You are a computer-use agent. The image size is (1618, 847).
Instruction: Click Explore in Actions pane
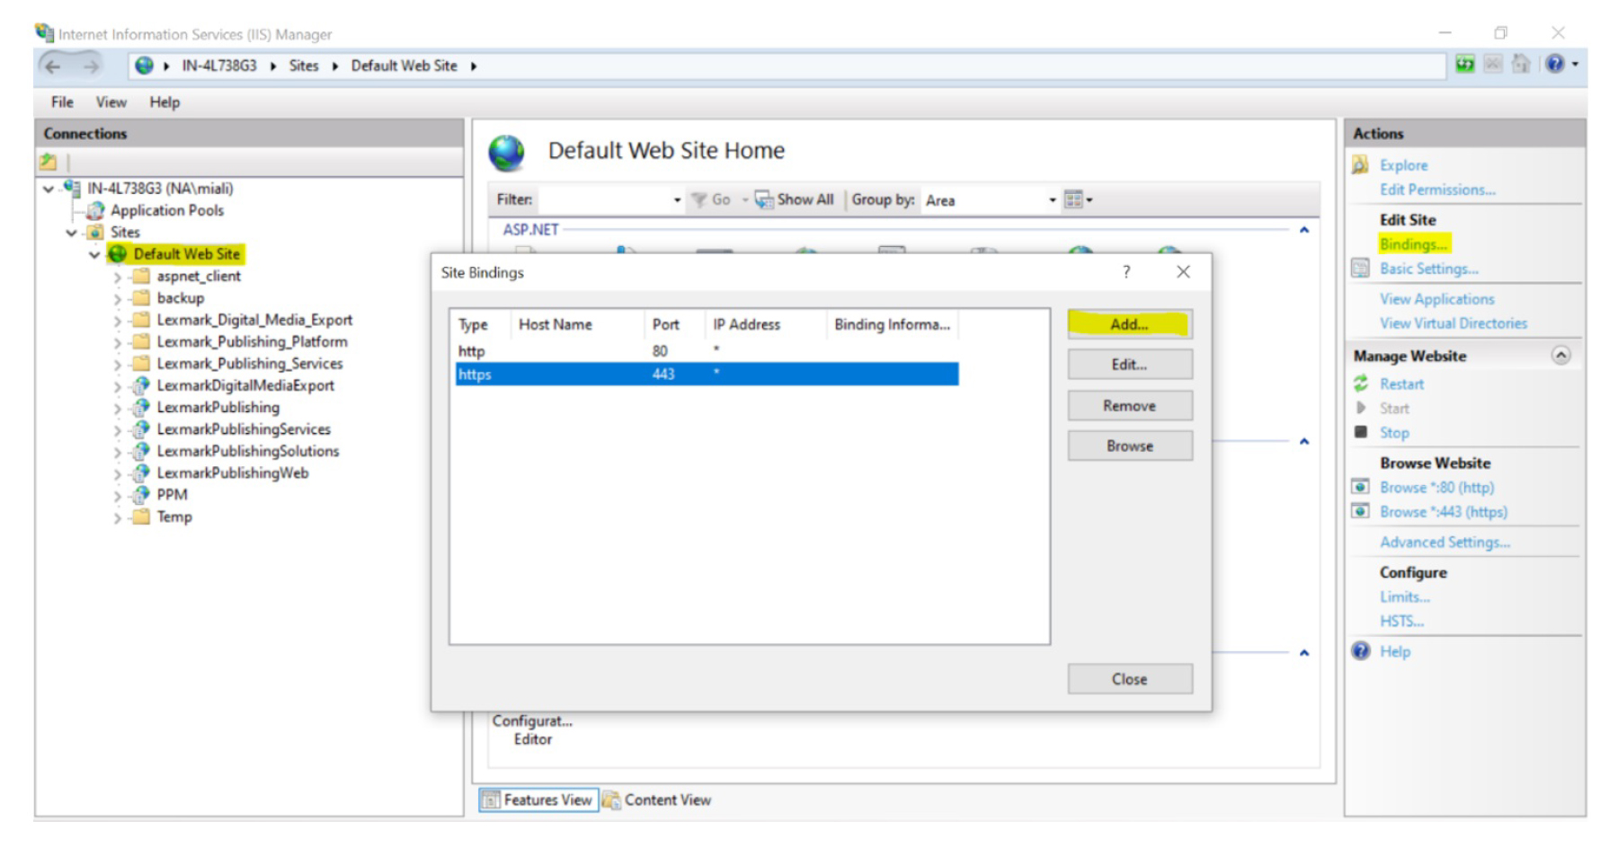pyautogui.click(x=1404, y=165)
